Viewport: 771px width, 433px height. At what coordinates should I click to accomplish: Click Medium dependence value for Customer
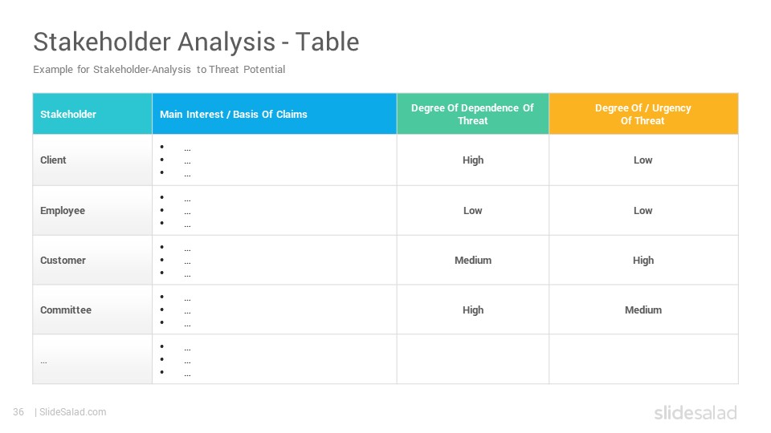click(x=472, y=260)
